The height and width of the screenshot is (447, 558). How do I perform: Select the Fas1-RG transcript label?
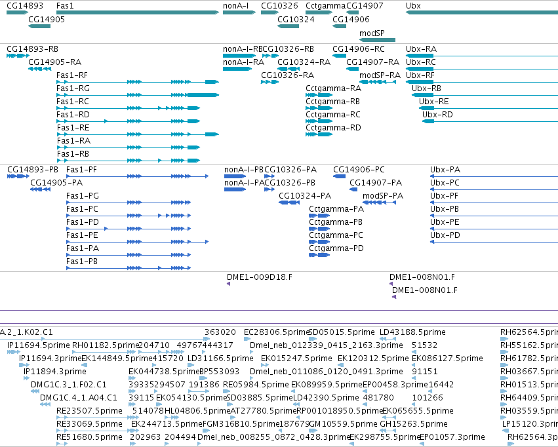[73, 88]
